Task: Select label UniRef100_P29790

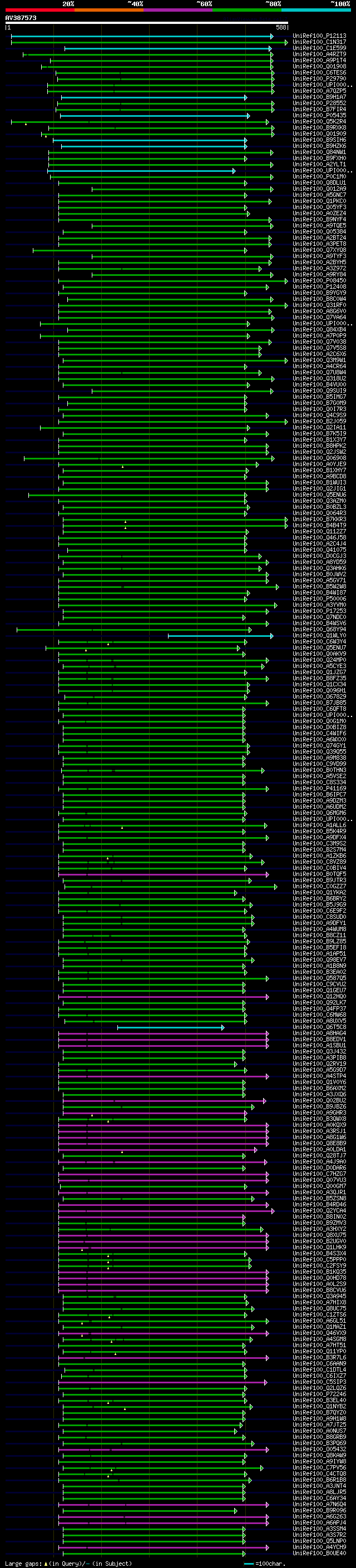Action: 319,78
